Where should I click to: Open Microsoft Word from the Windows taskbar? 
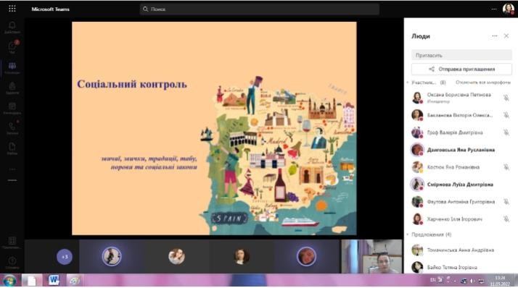[x=54, y=281]
